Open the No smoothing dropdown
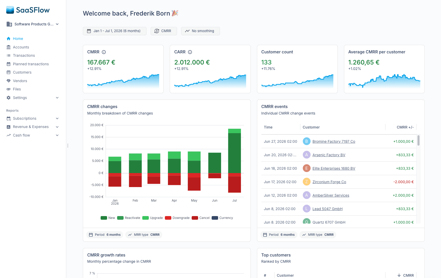The image size is (441, 278). pos(201,31)
